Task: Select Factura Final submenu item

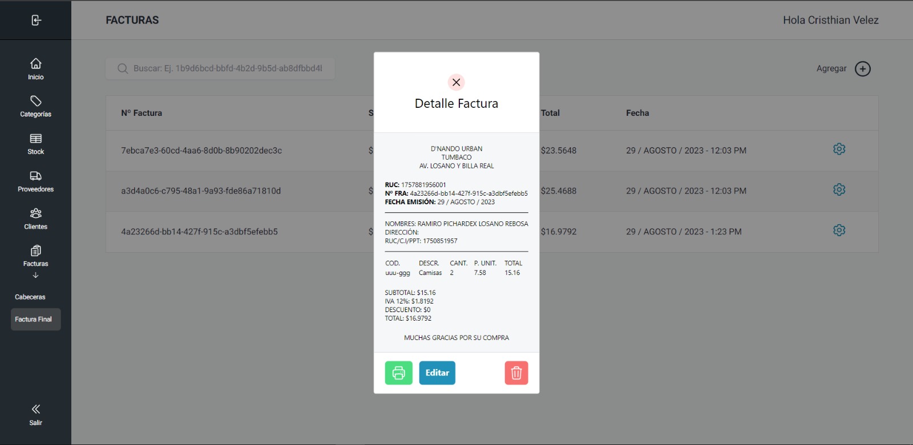Action: (x=34, y=319)
